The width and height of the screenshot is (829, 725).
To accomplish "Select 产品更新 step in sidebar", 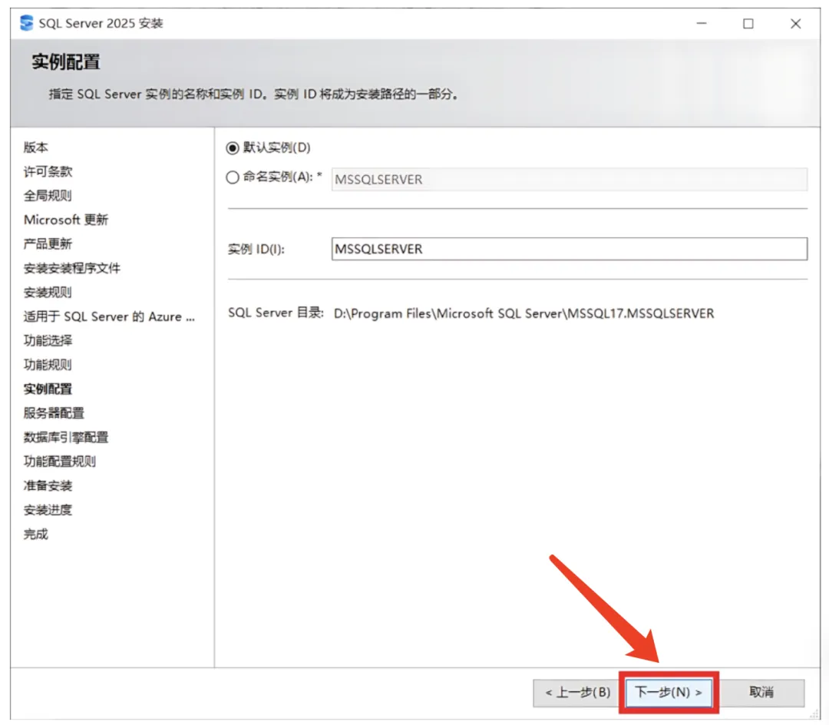I will point(48,243).
